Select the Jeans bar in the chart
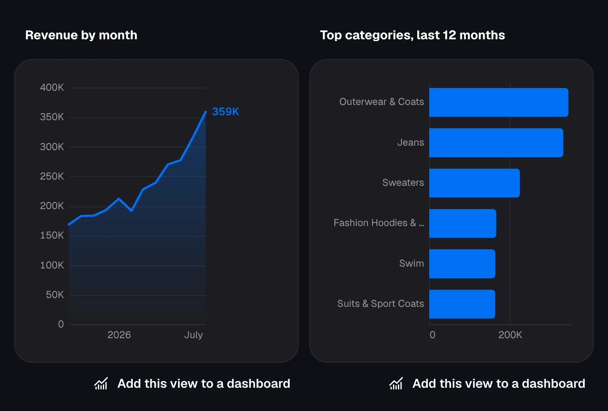This screenshot has width=608, height=411. pos(496,143)
